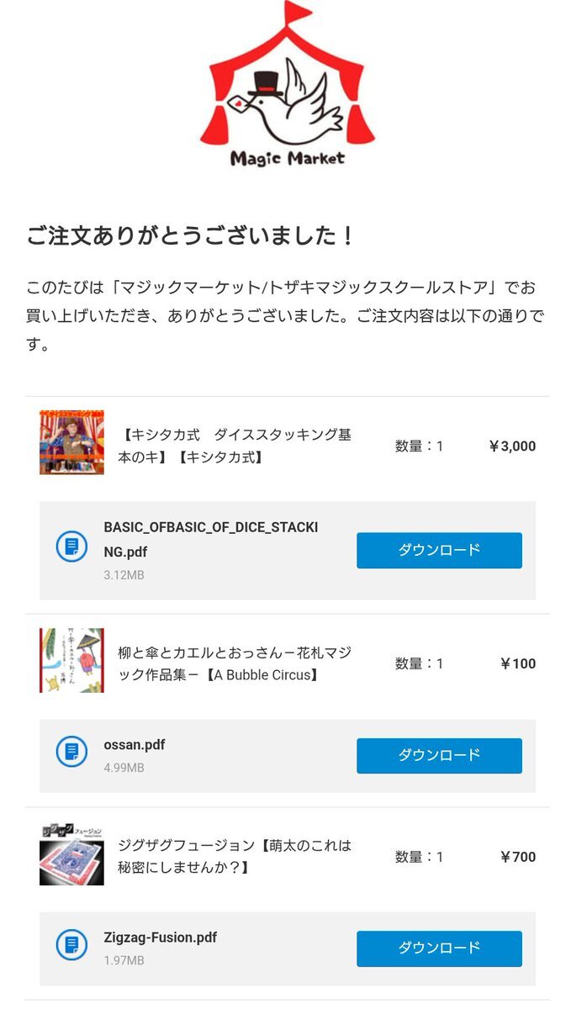576x1009 pixels.
Task: Click the 柳と傘とカエルとおっさん product title
Action: point(235,663)
